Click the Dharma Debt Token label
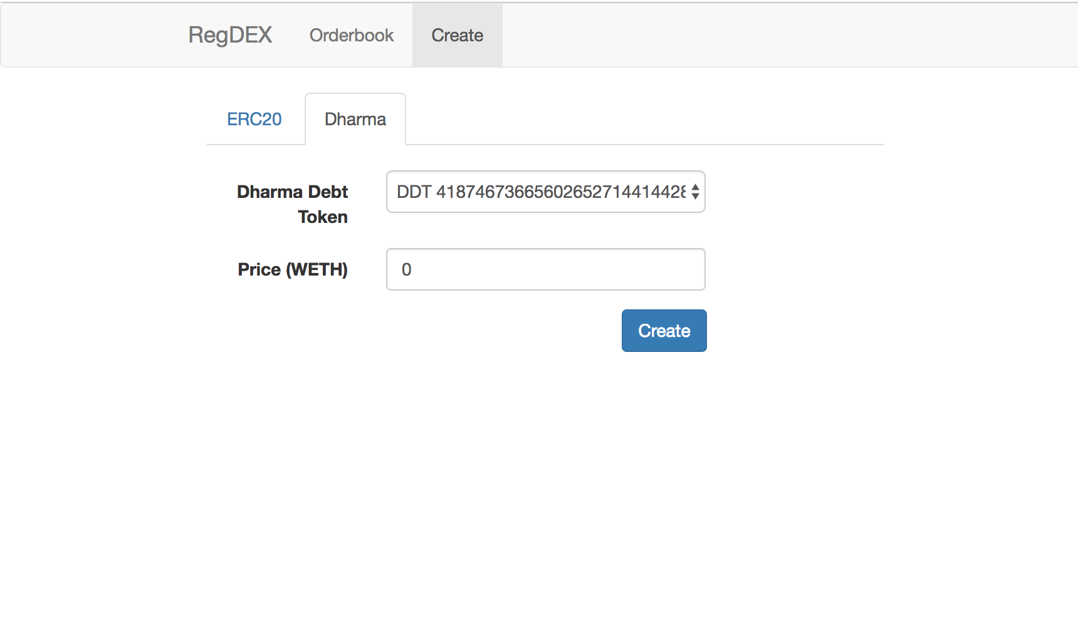Viewport: 1078px width, 620px height. (292, 204)
